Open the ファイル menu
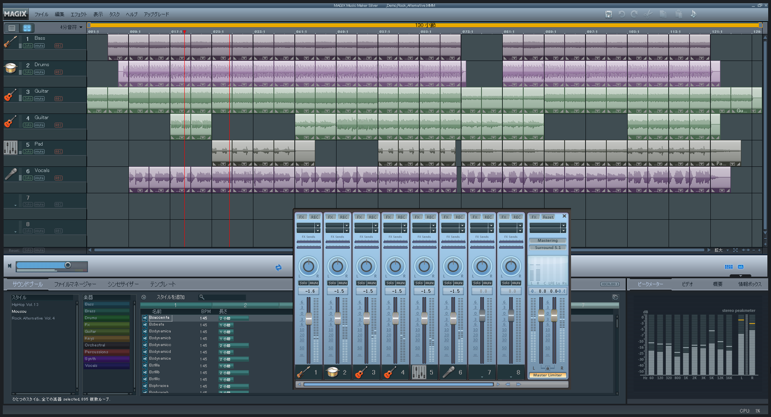The width and height of the screenshot is (771, 417). (41, 14)
